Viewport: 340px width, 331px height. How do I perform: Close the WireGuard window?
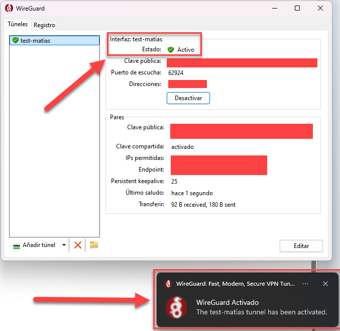(x=320, y=8)
